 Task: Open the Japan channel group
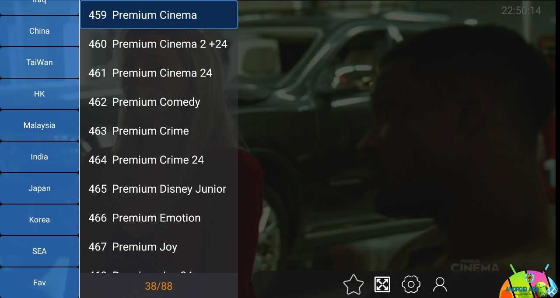(39, 188)
